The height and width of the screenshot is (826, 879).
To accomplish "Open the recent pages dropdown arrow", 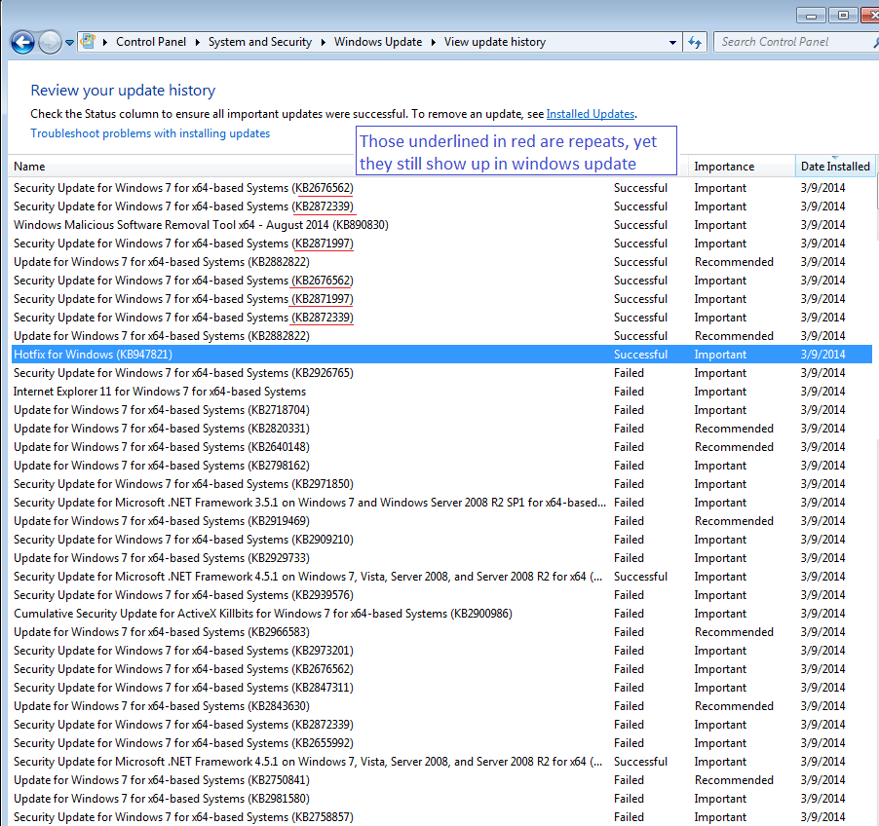I will [x=69, y=43].
